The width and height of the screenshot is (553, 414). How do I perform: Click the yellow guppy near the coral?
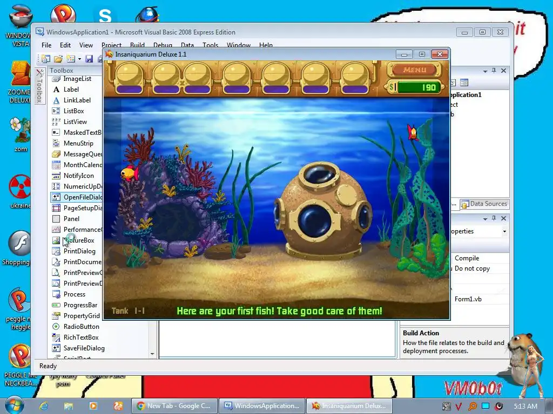pyautogui.click(x=130, y=172)
